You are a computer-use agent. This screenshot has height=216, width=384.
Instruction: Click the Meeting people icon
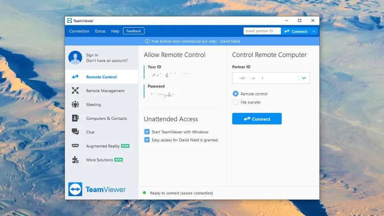(x=75, y=104)
